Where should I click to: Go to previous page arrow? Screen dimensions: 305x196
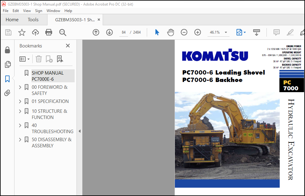click(x=96, y=32)
